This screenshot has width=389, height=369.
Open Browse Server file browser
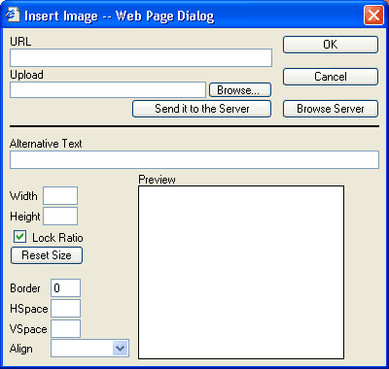point(331,109)
